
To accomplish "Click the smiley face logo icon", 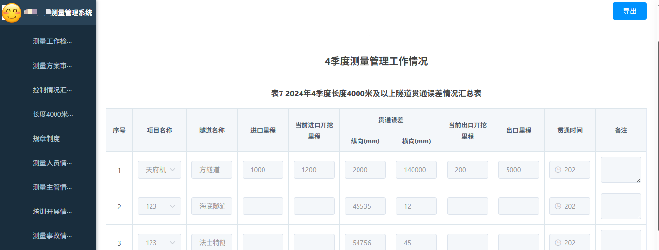I will [12, 13].
